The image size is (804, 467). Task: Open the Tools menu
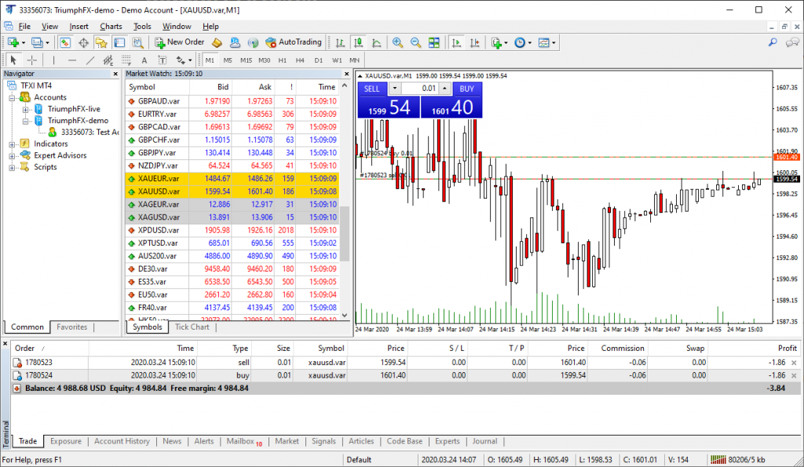point(142,26)
